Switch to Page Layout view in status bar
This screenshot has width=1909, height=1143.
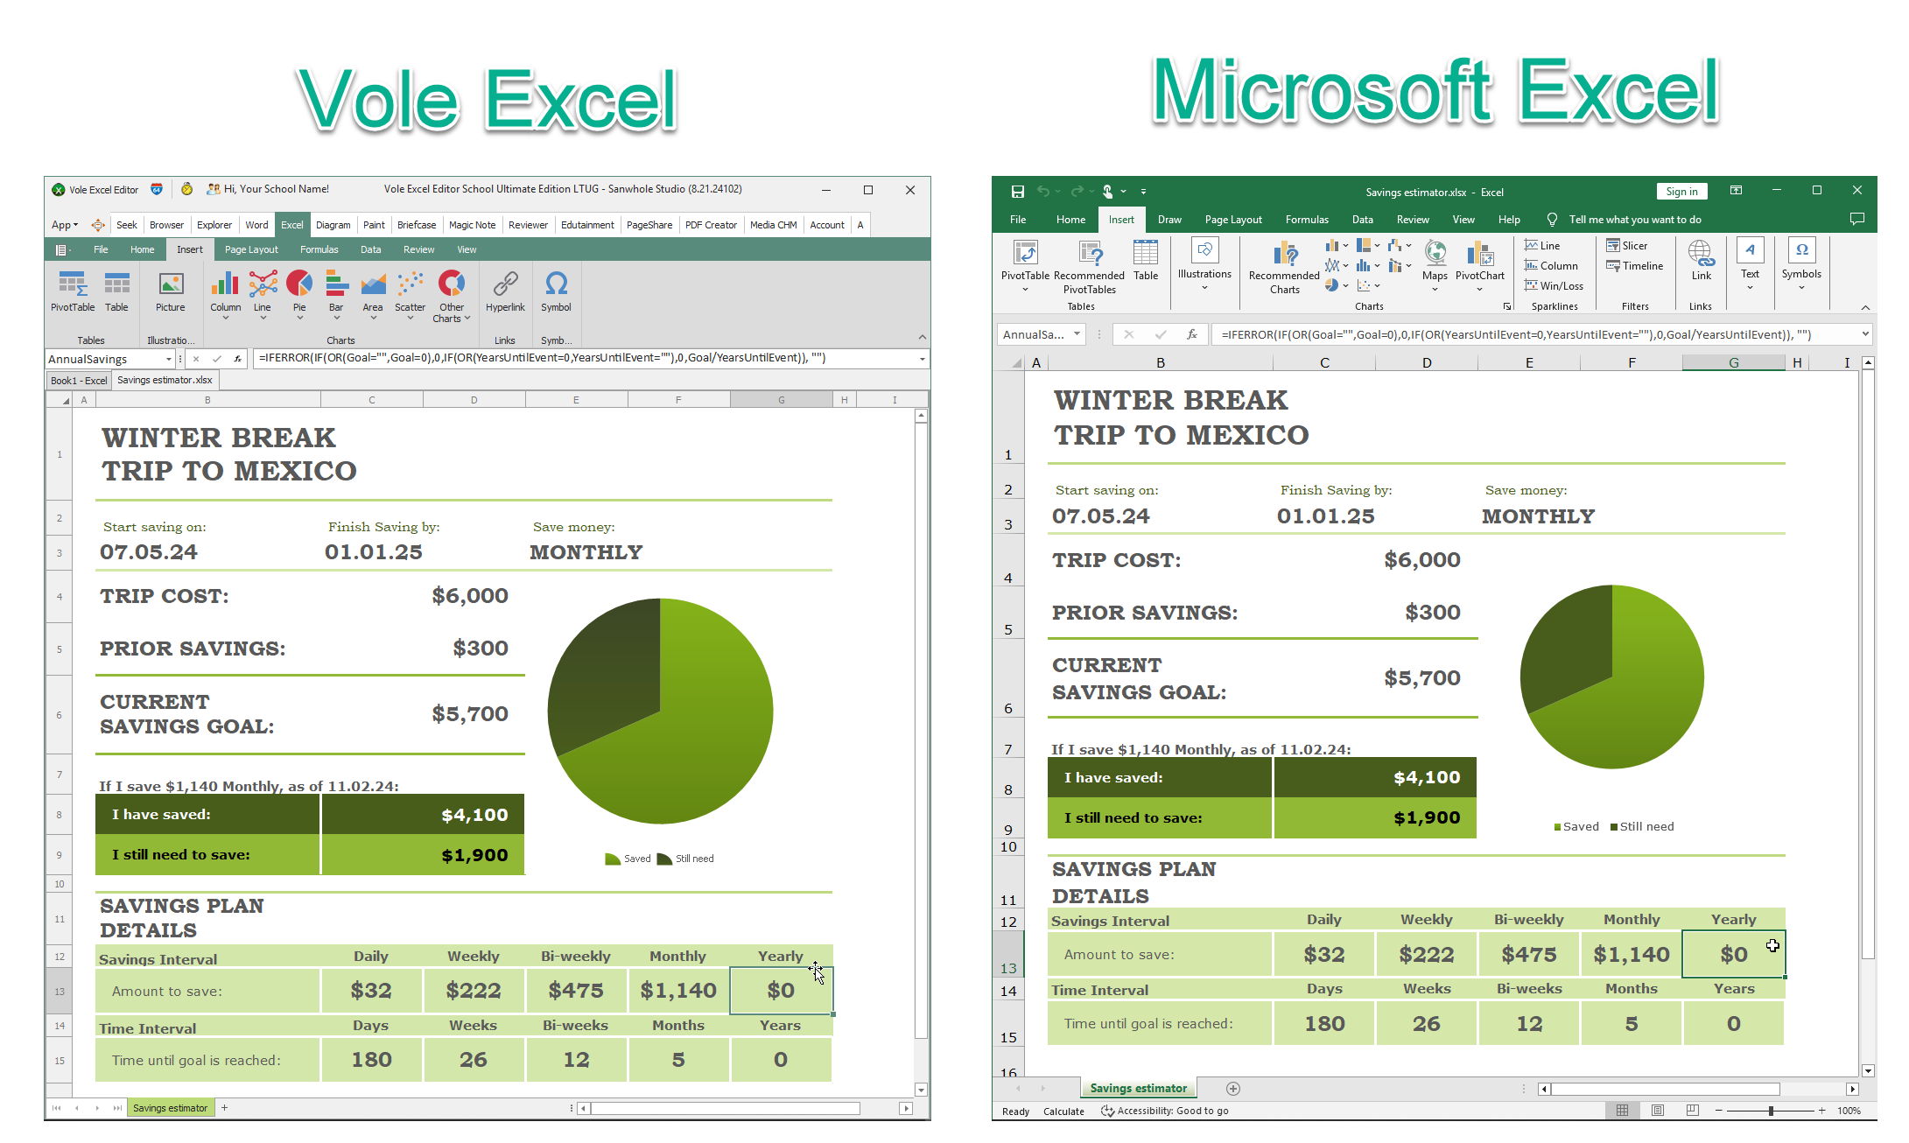[x=1657, y=1110]
